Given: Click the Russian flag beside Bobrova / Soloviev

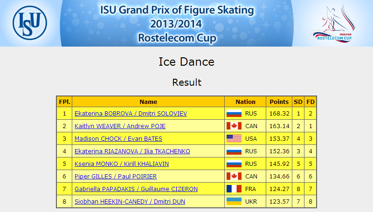Looking at the screenshot, I should (x=234, y=113).
